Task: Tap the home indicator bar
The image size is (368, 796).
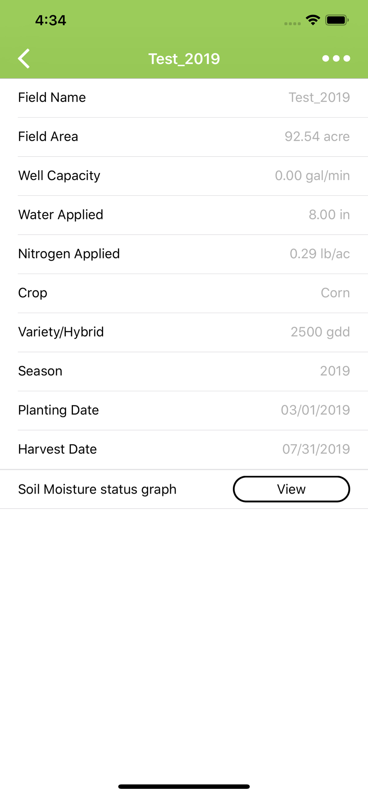Action: (x=184, y=786)
